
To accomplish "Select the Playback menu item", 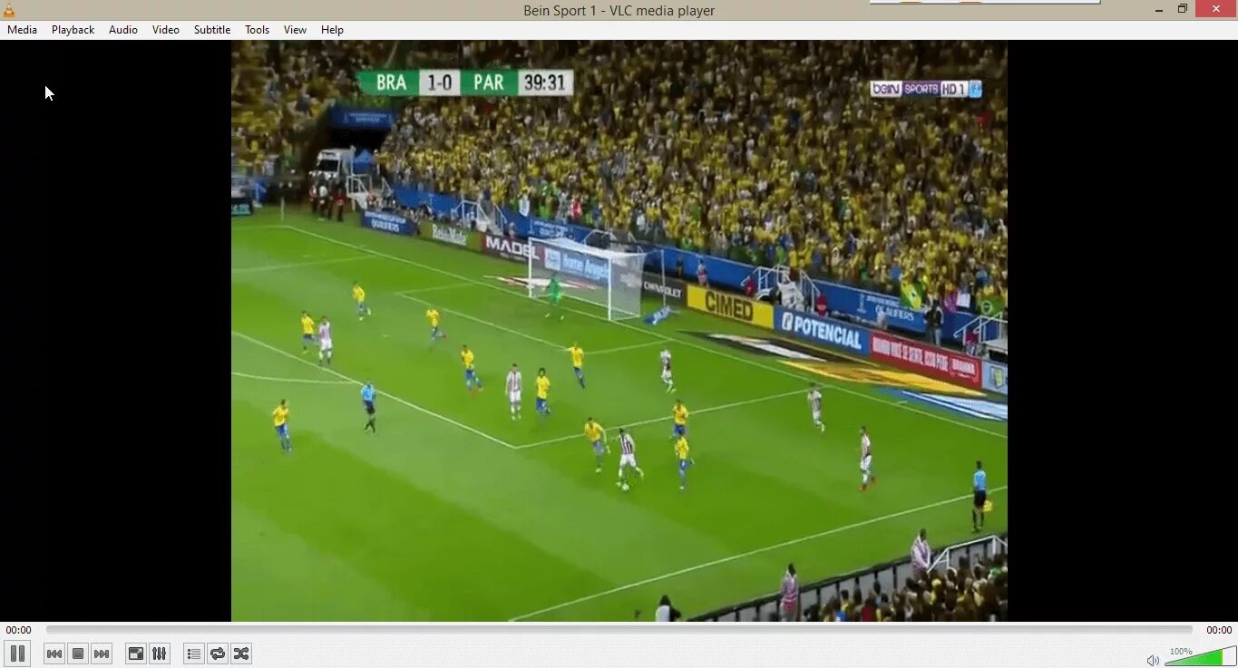I will pos(72,29).
